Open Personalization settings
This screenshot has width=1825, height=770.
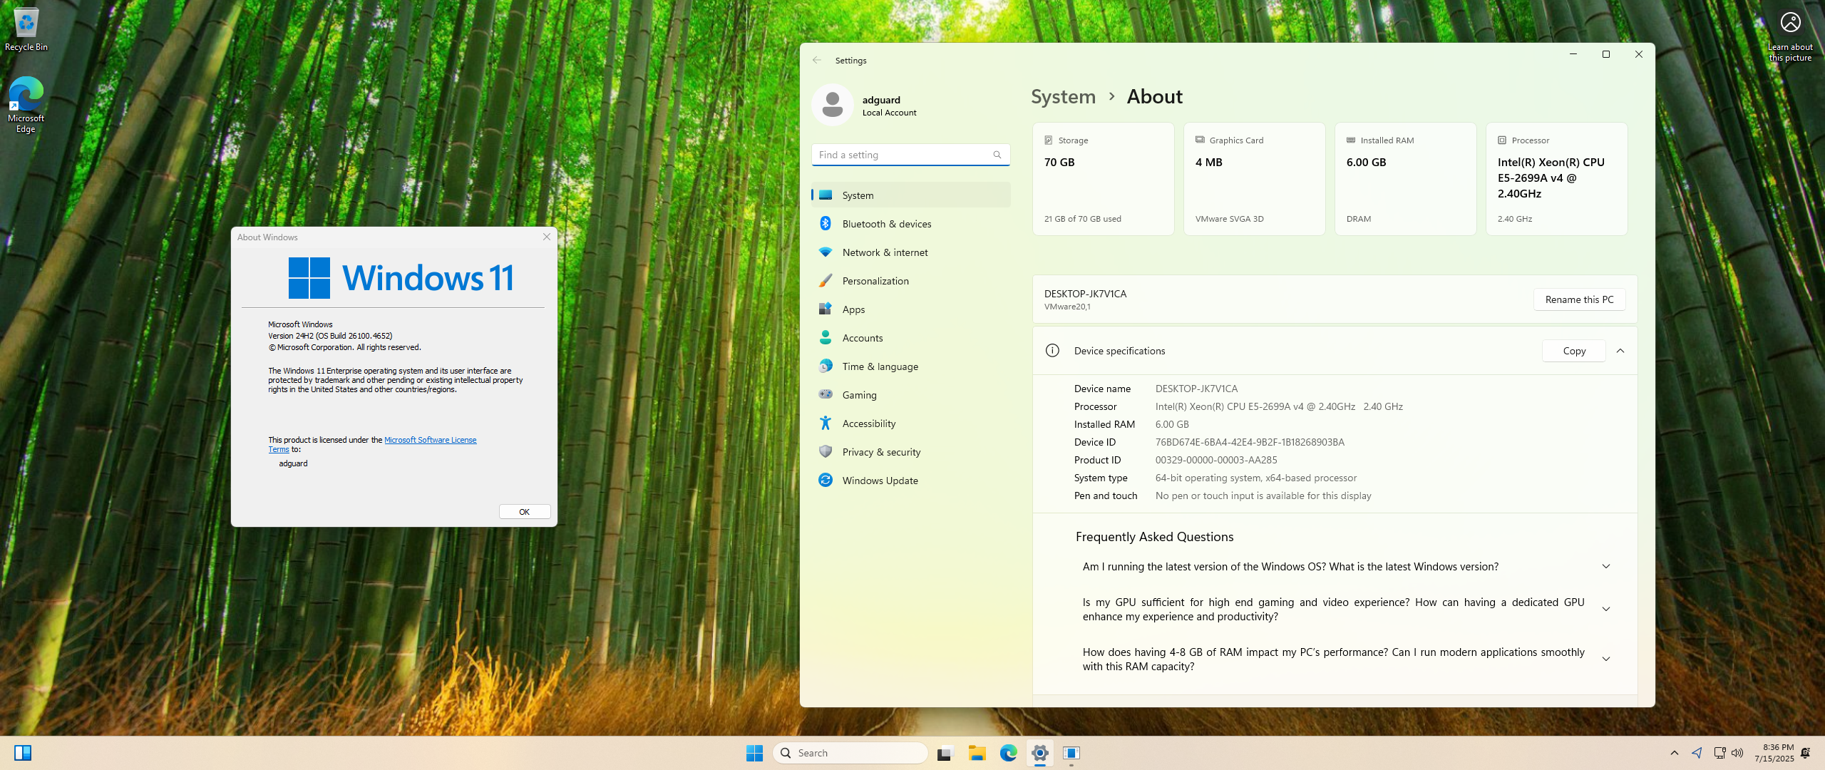pos(911,281)
